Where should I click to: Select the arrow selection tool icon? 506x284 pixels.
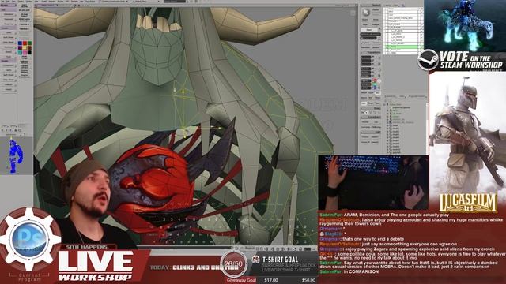(366, 13)
